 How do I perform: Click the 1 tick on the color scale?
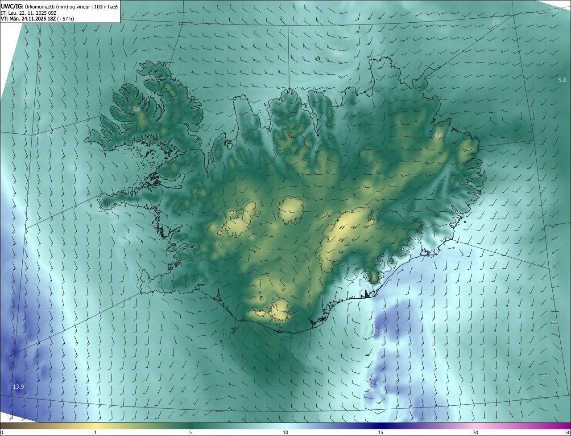click(95, 432)
